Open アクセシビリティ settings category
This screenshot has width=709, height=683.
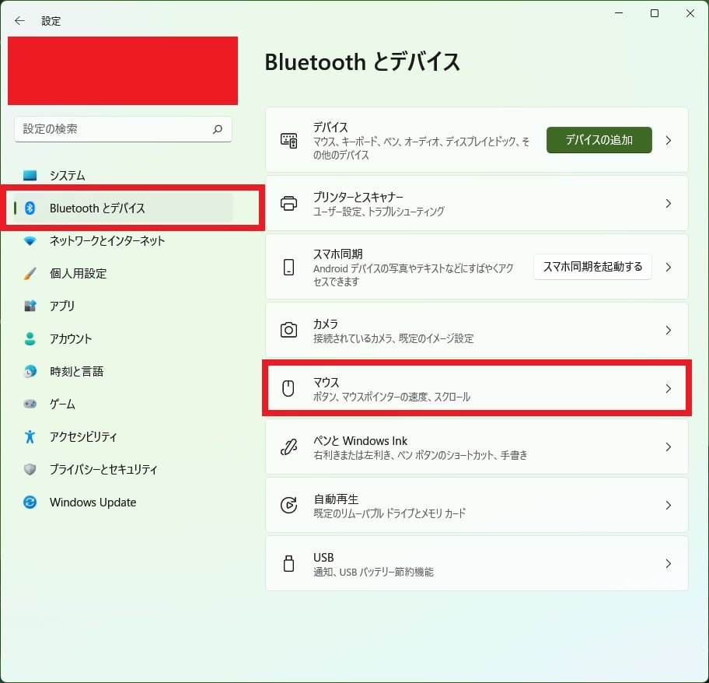124,436
